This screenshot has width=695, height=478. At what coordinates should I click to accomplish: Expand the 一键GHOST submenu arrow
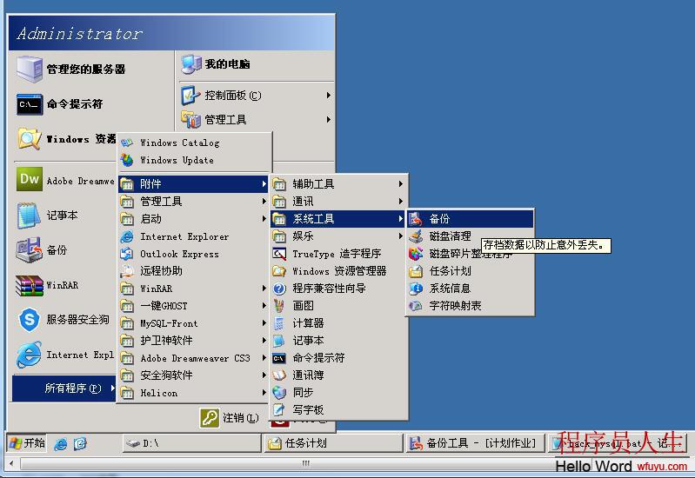pos(264,306)
